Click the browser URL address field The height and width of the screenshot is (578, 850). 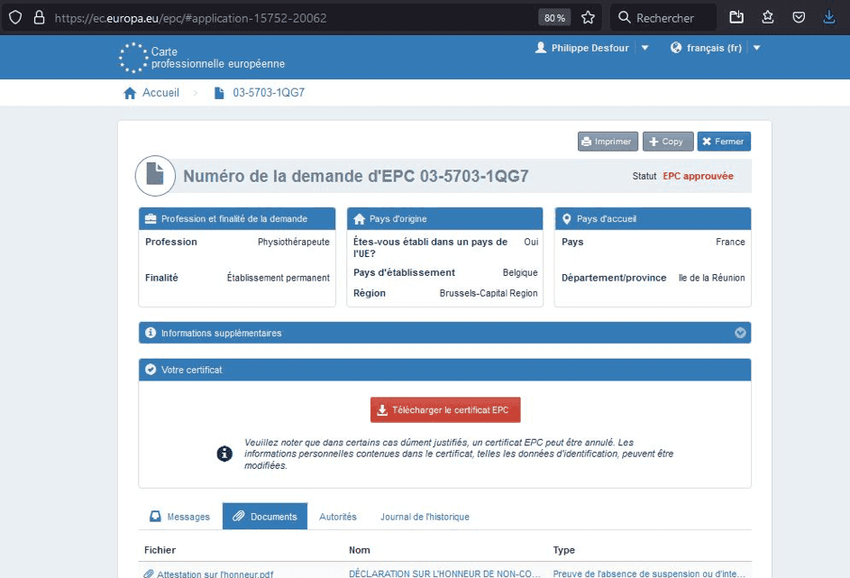(288, 17)
